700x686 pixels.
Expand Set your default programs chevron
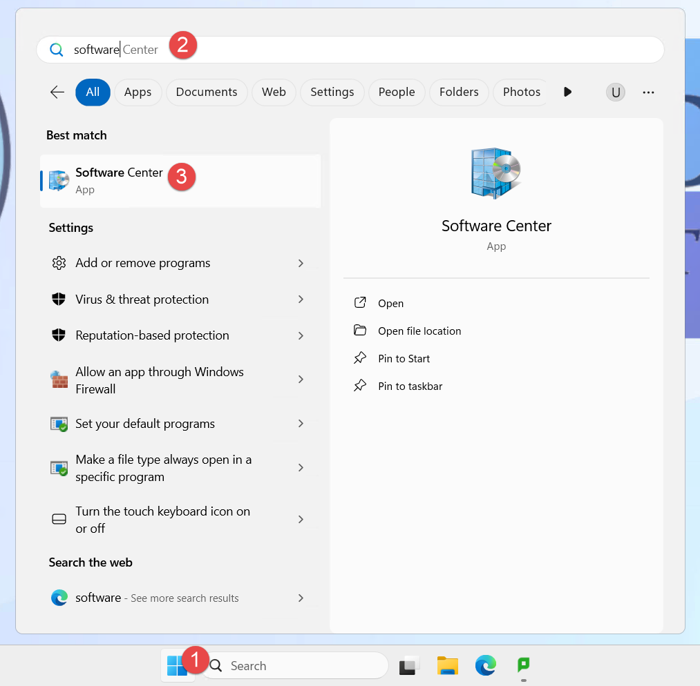301,424
